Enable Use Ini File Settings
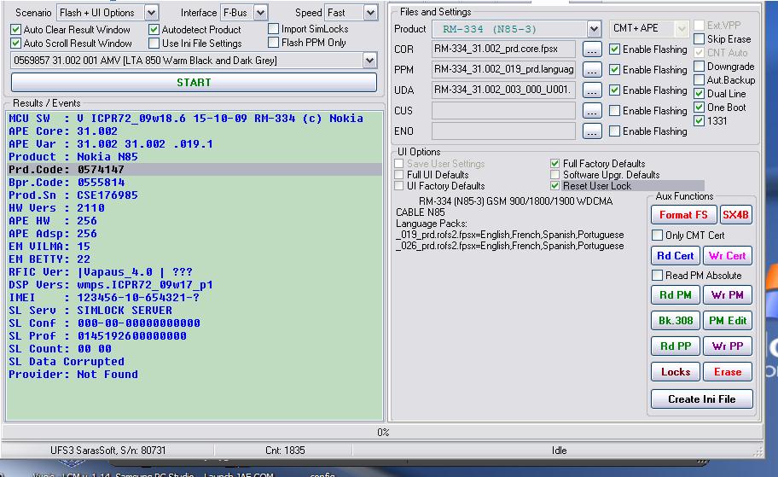The image size is (778, 477). coord(154,44)
